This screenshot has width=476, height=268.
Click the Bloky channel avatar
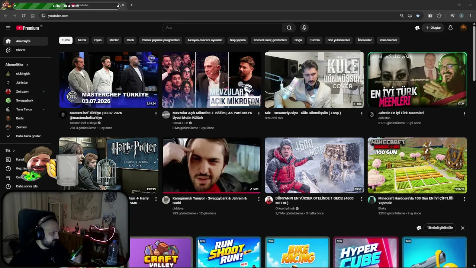click(372, 200)
